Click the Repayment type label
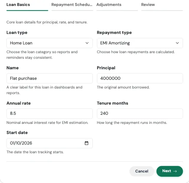This screenshot has width=189, height=183. (x=114, y=33)
